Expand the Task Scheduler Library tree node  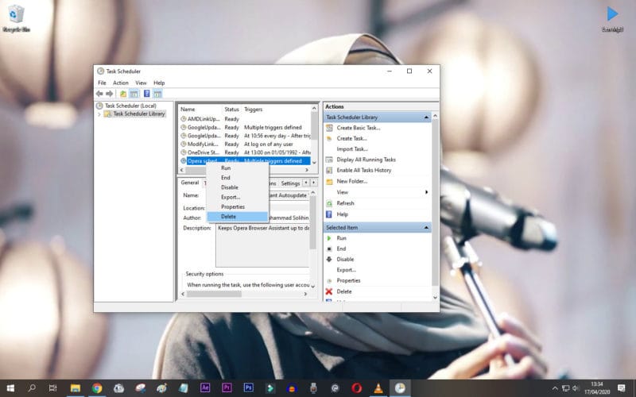(99, 114)
